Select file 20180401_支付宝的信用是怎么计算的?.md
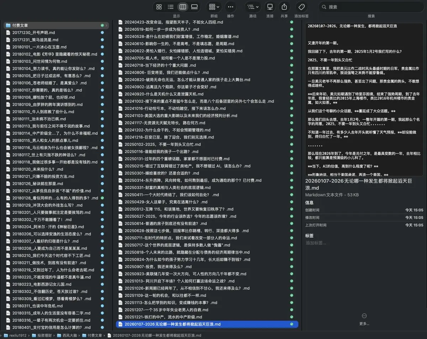427x339 pixels. (x=56, y=327)
